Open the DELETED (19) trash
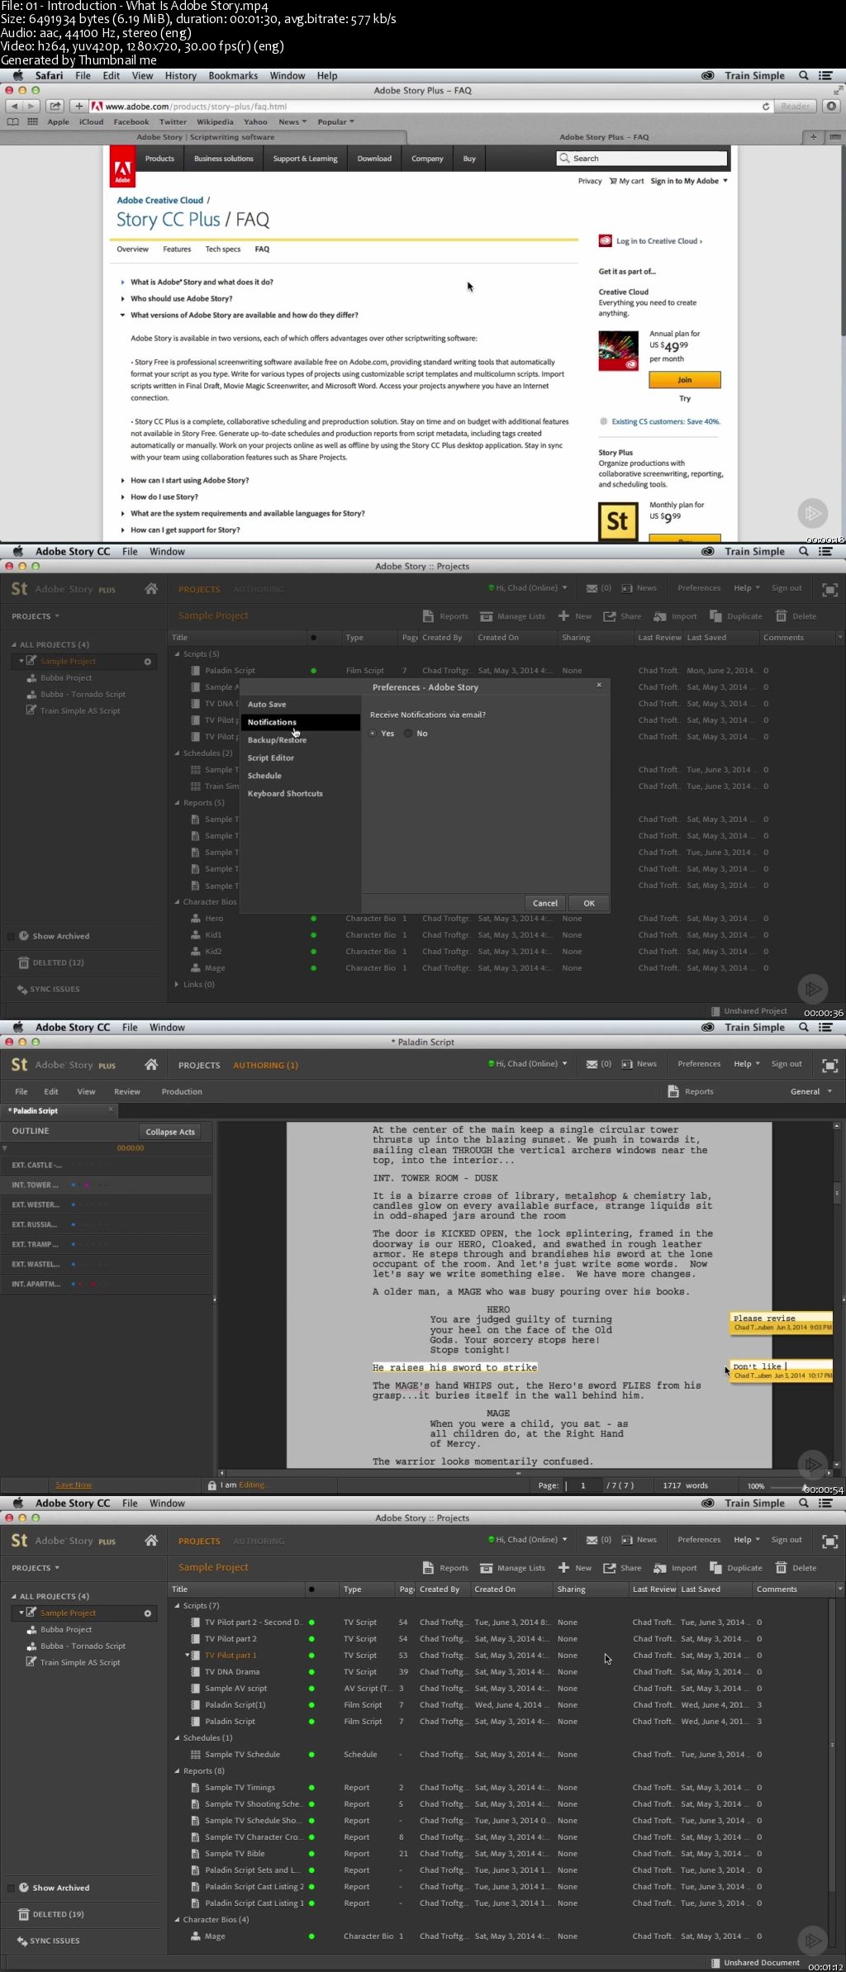This screenshot has height=1972, width=846. coord(50,1915)
